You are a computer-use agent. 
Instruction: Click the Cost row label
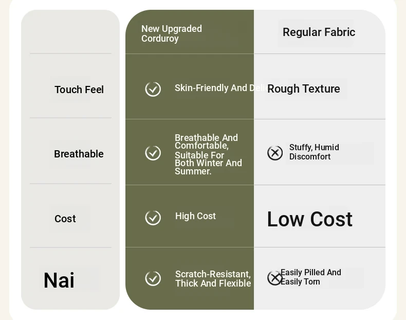point(65,219)
